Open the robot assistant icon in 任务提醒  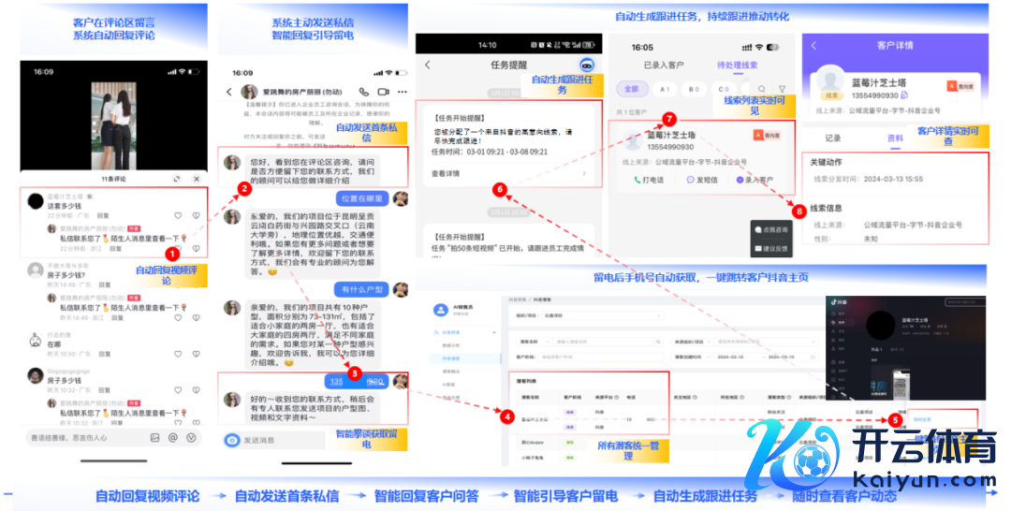click(587, 65)
